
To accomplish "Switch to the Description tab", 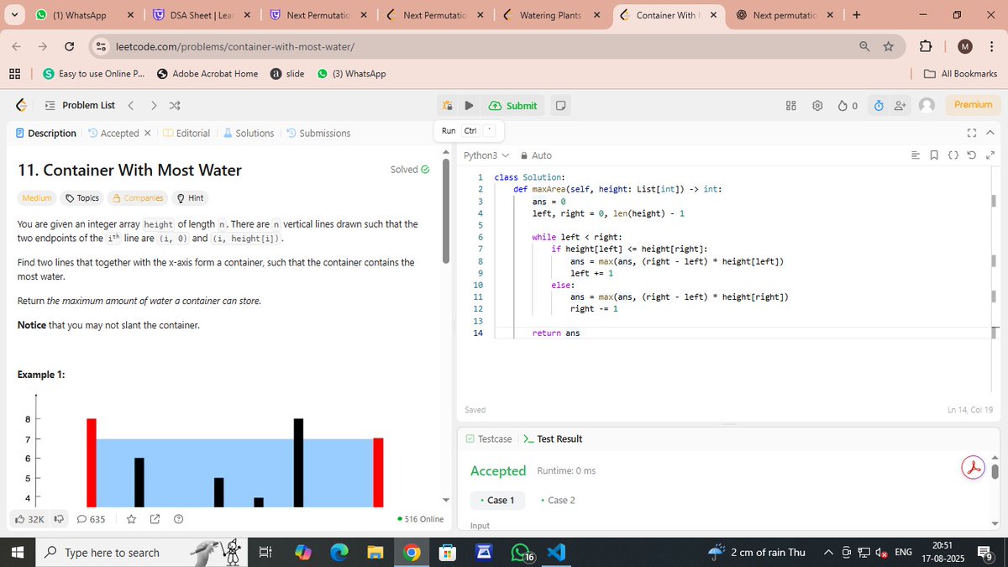I will tap(46, 133).
